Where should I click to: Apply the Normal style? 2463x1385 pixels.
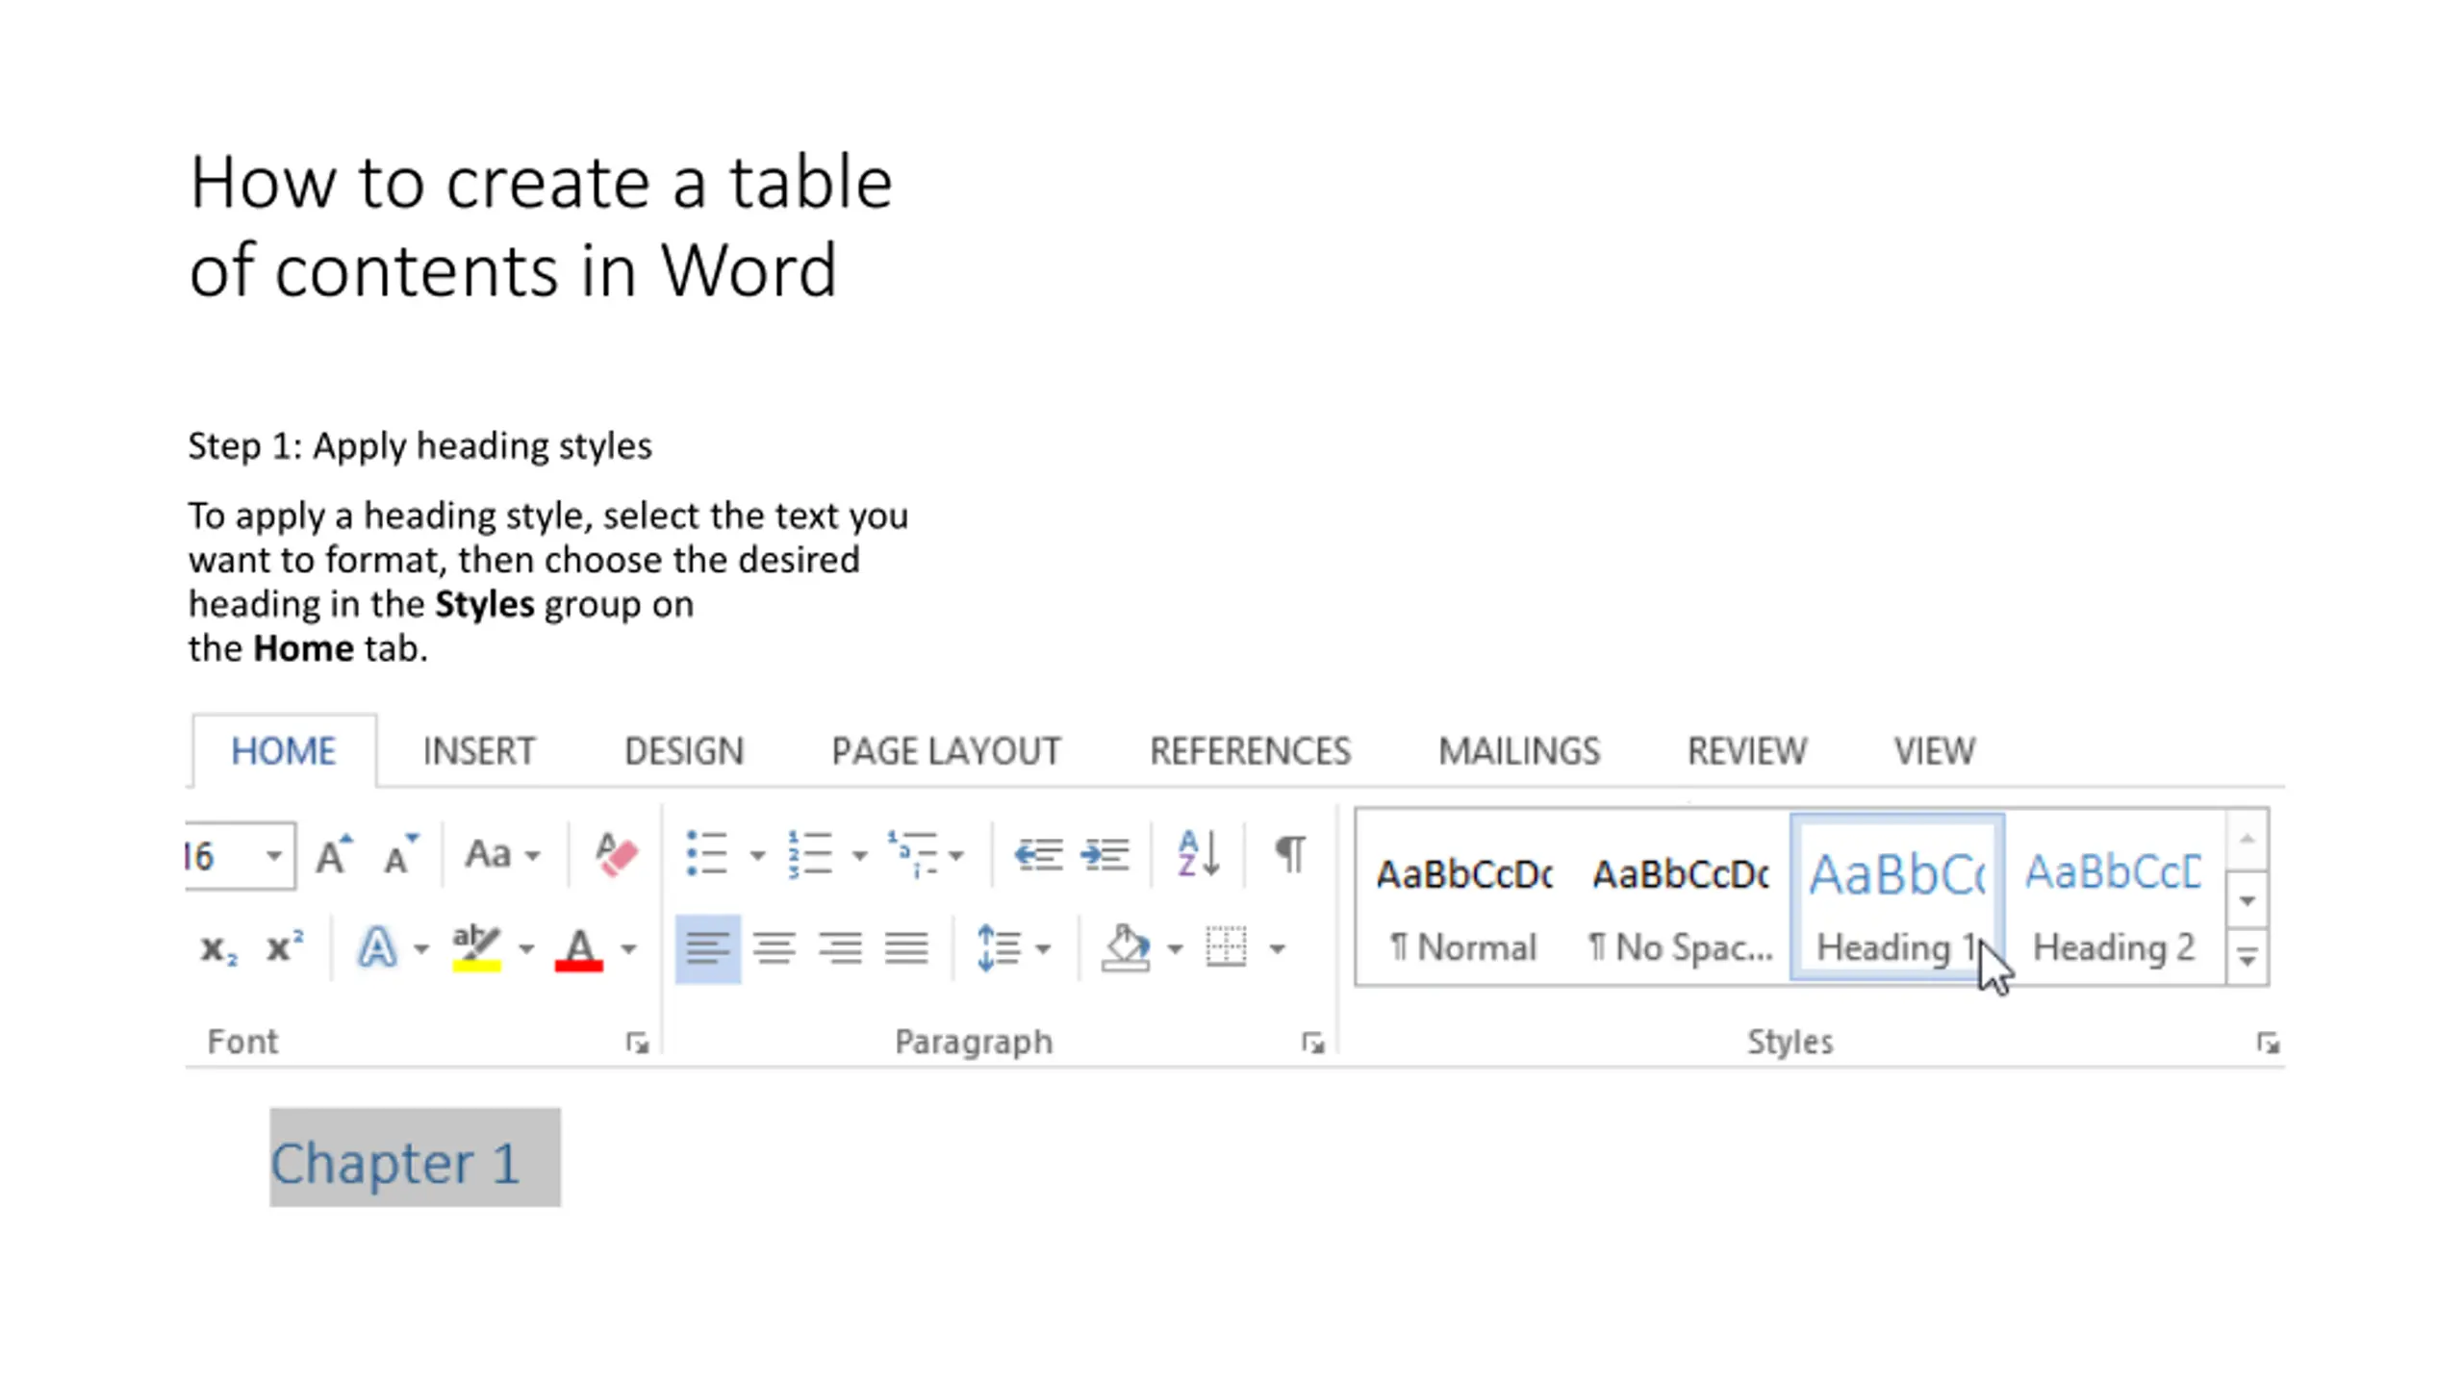1464,898
